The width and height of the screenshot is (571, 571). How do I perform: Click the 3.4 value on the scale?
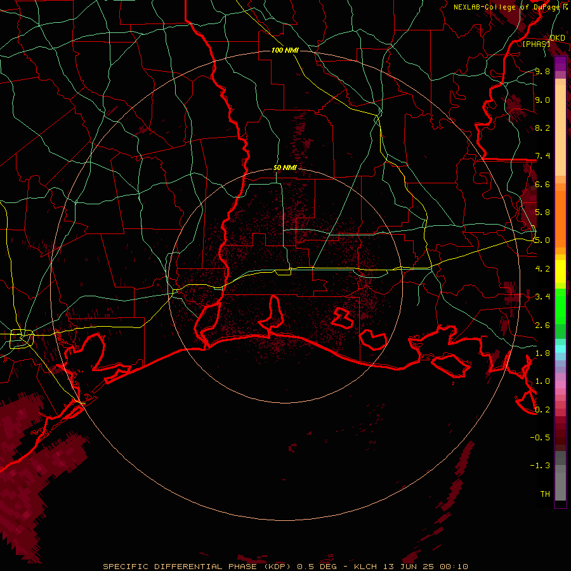point(542,297)
